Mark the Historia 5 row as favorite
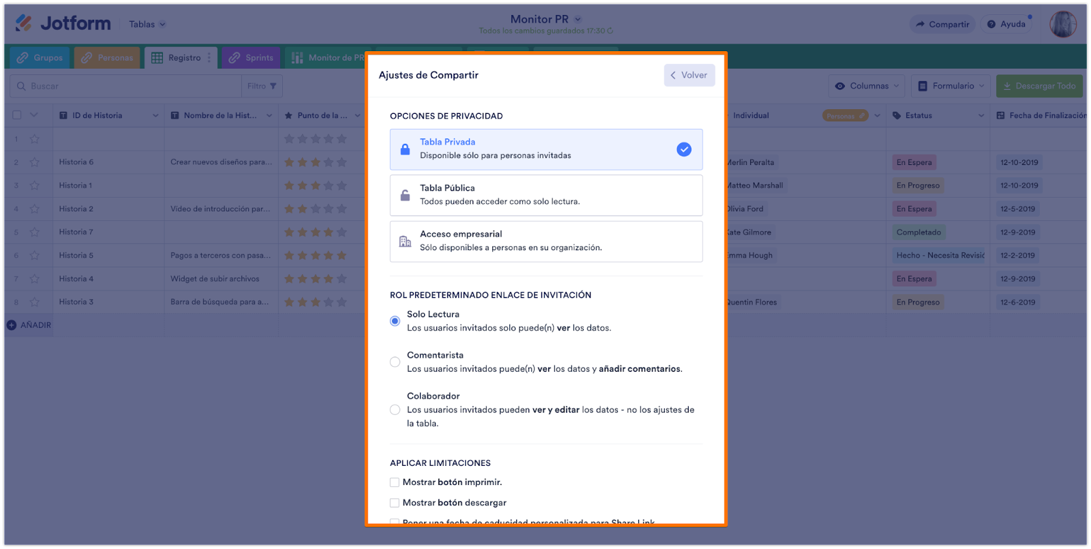The width and height of the screenshot is (1091, 549). [x=35, y=255]
